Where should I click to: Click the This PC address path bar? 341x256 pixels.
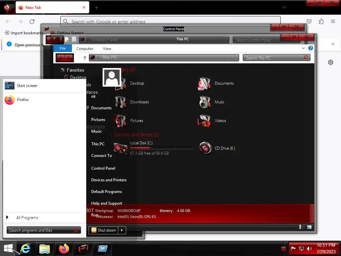(164, 58)
